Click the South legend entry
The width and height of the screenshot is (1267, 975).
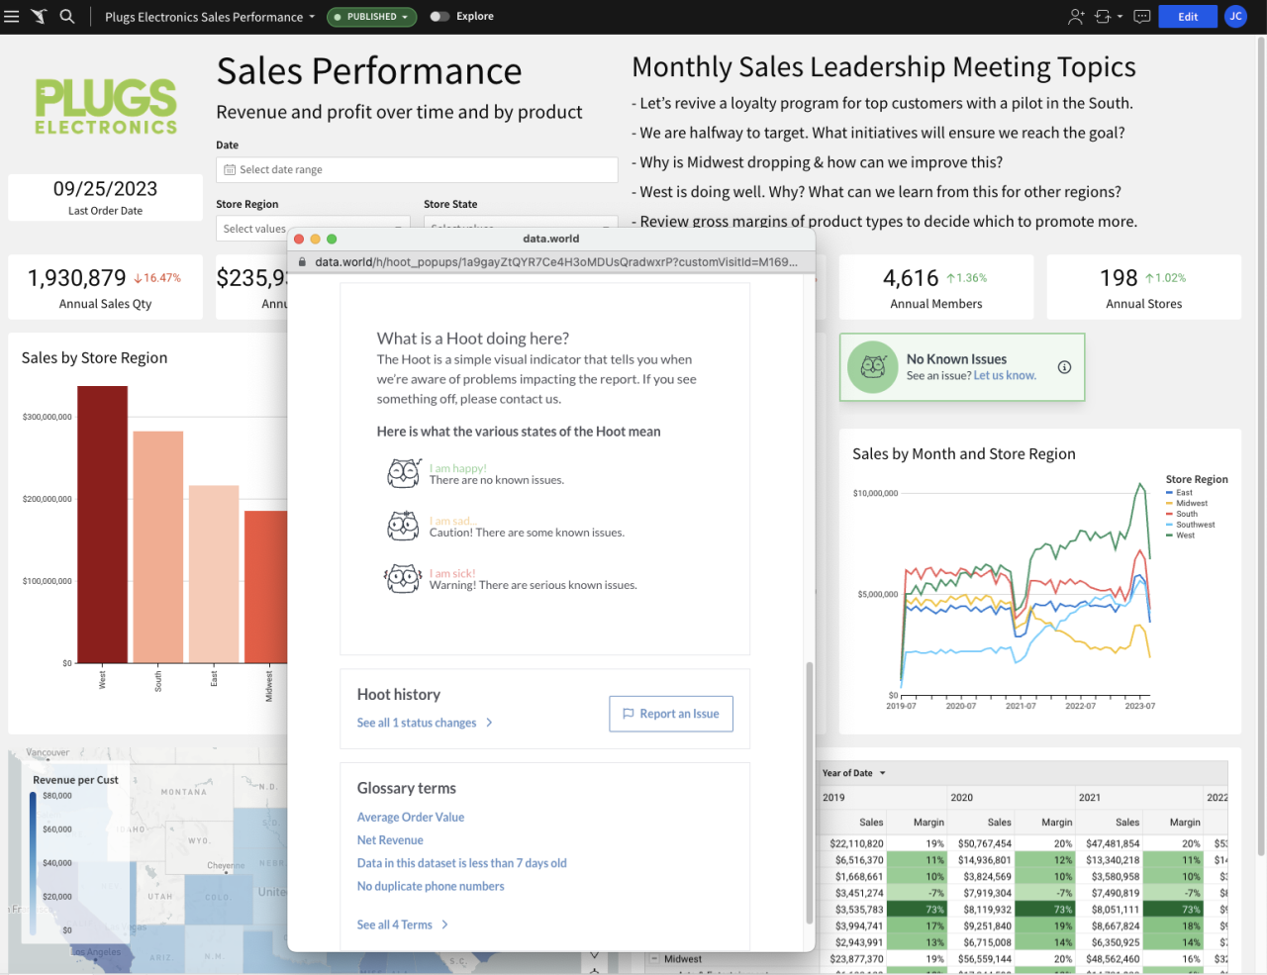[1182, 514]
